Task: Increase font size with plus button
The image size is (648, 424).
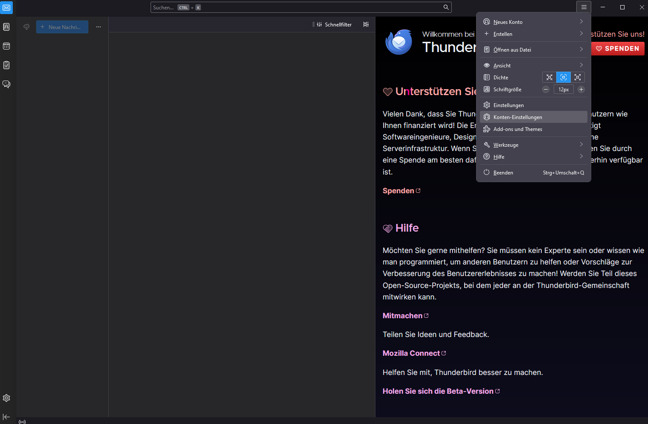Action: coord(581,89)
